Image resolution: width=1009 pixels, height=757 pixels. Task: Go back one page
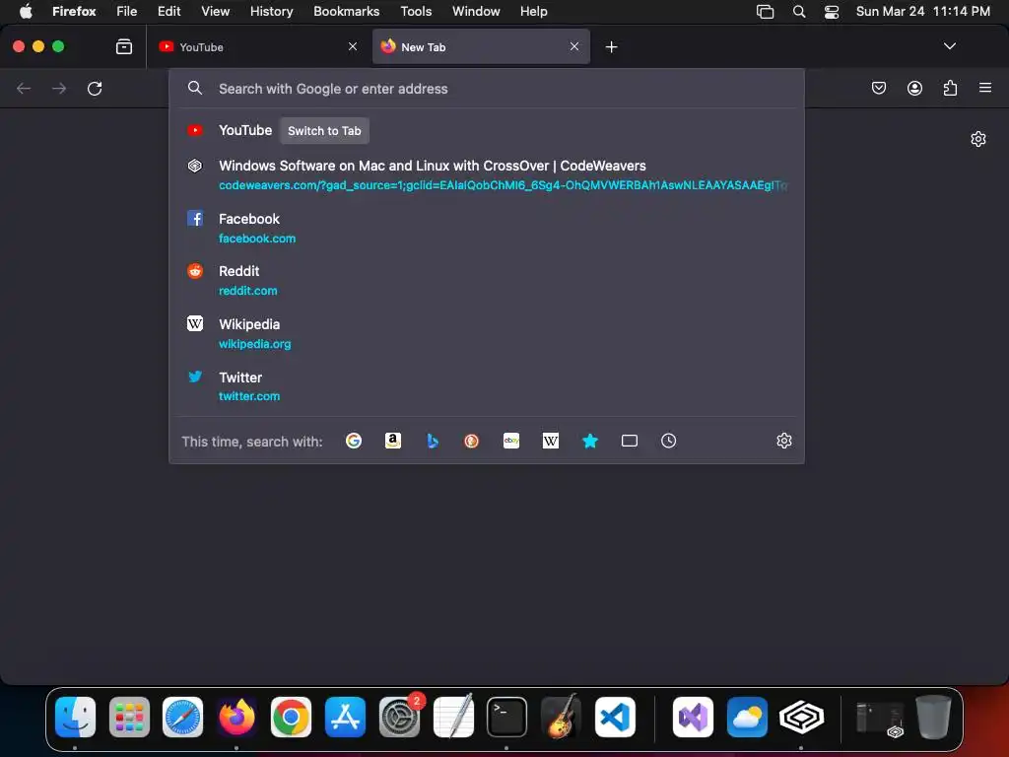pos(24,88)
